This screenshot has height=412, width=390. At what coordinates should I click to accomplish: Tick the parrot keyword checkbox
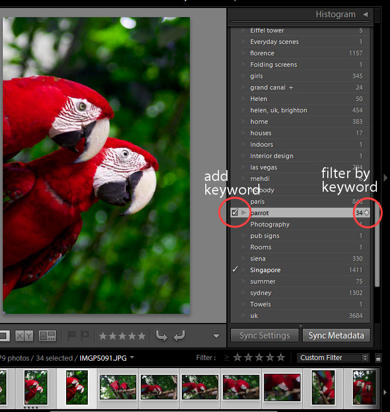tap(235, 212)
